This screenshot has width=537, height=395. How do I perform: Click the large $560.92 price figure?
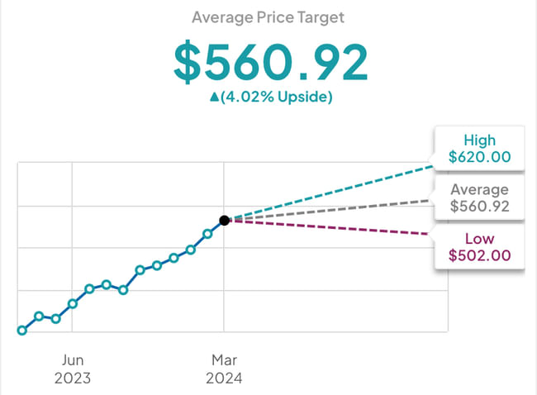click(268, 59)
